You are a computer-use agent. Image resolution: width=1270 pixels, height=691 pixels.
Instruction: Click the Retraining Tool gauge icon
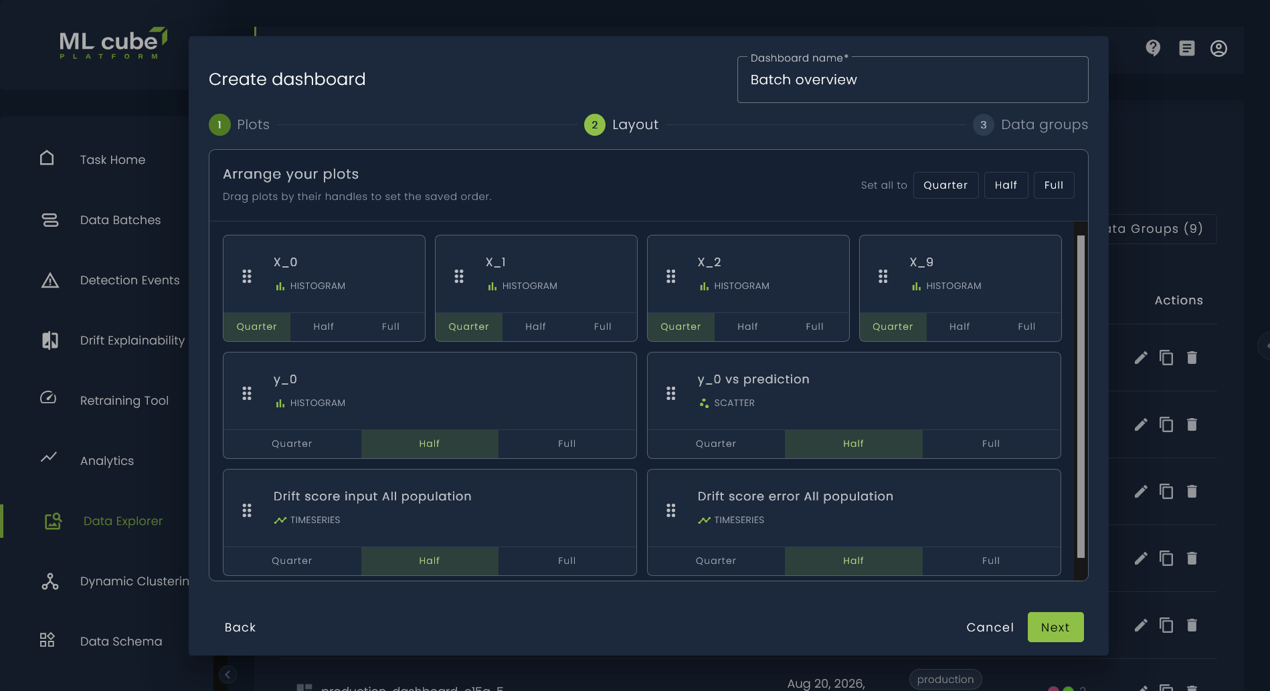(48, 398)
